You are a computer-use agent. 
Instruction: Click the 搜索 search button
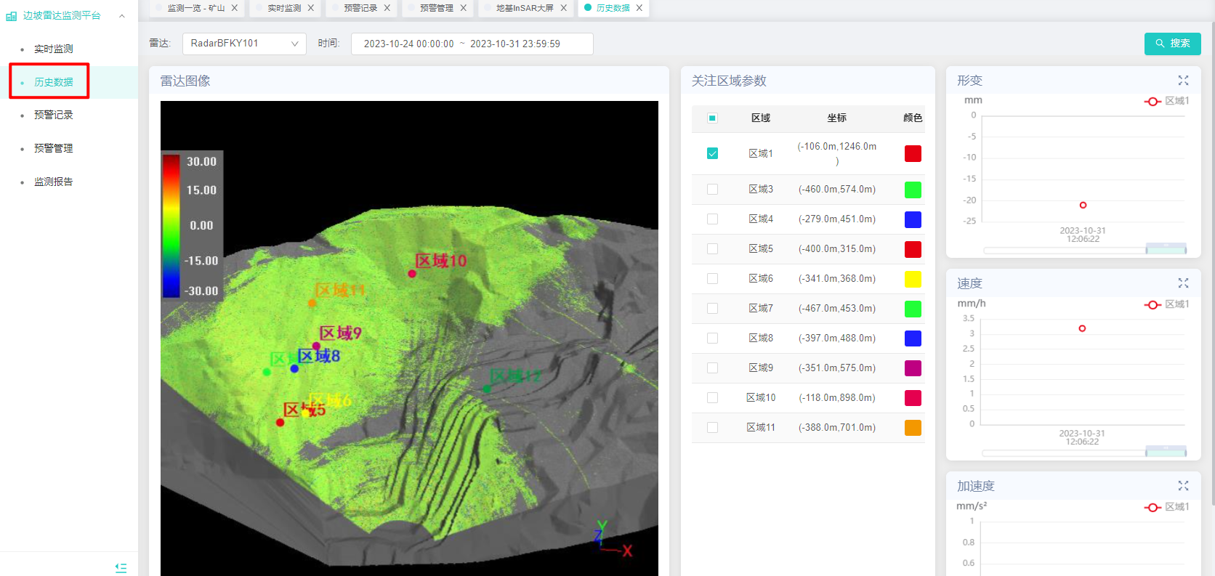pos(1172,44)
